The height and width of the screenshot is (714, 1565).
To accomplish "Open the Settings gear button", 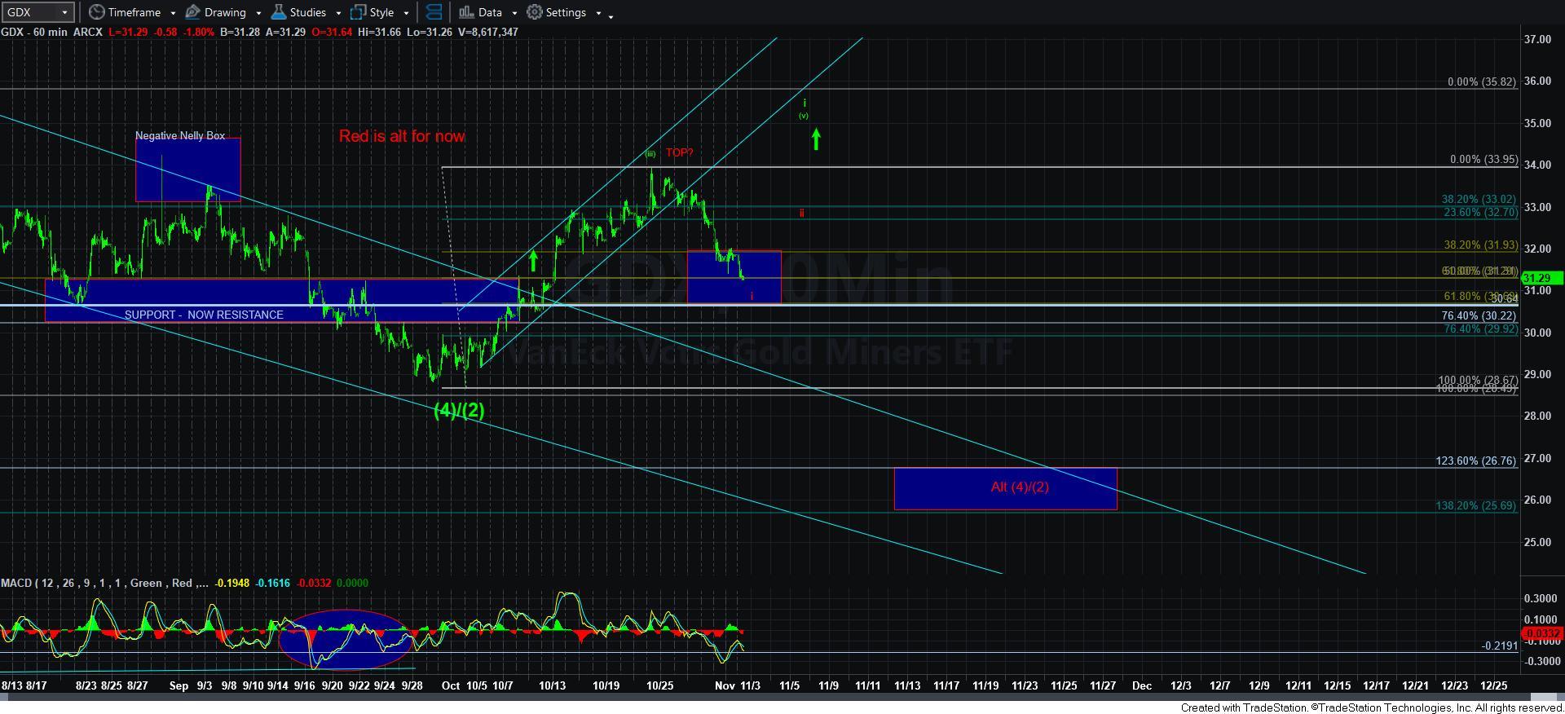I will [557, 12].
